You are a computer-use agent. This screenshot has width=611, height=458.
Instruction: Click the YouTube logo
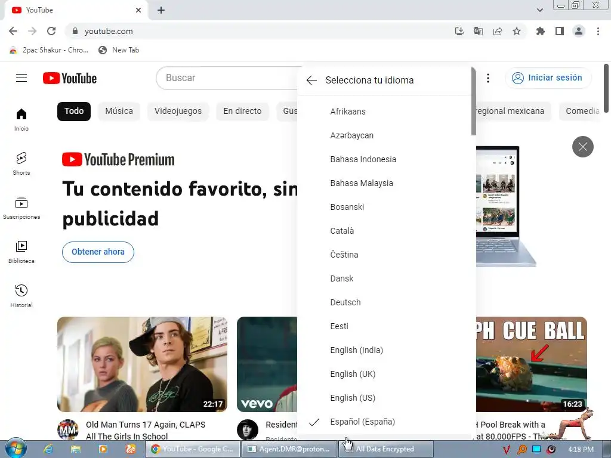pos(70,78)
